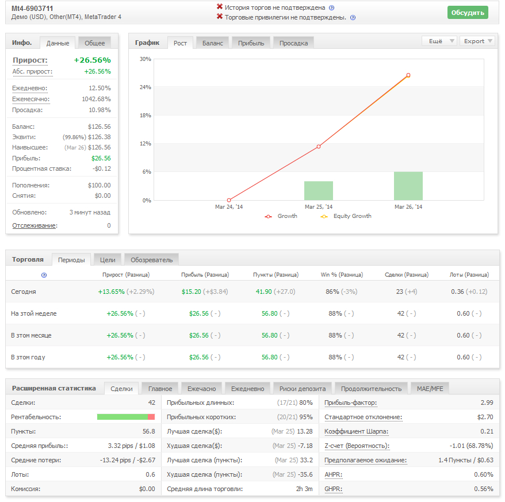Click the Рентабельность green-red bar

click(x=126, y=417)
